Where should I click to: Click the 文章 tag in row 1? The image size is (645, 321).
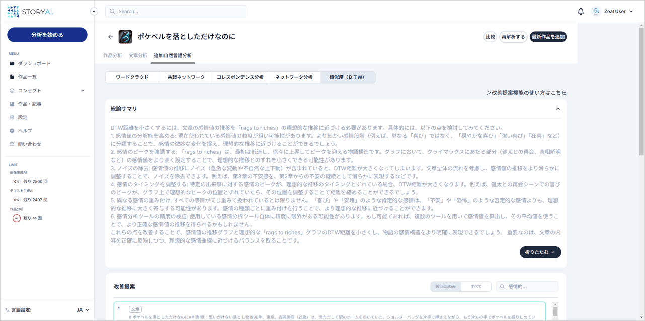tap(135, 309)
